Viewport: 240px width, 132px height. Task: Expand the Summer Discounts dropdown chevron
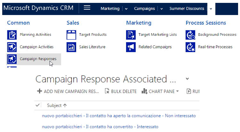coord(211,9)
